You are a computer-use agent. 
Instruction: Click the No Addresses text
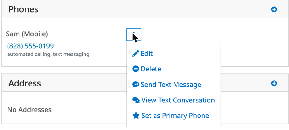click(x=29, y=110)
